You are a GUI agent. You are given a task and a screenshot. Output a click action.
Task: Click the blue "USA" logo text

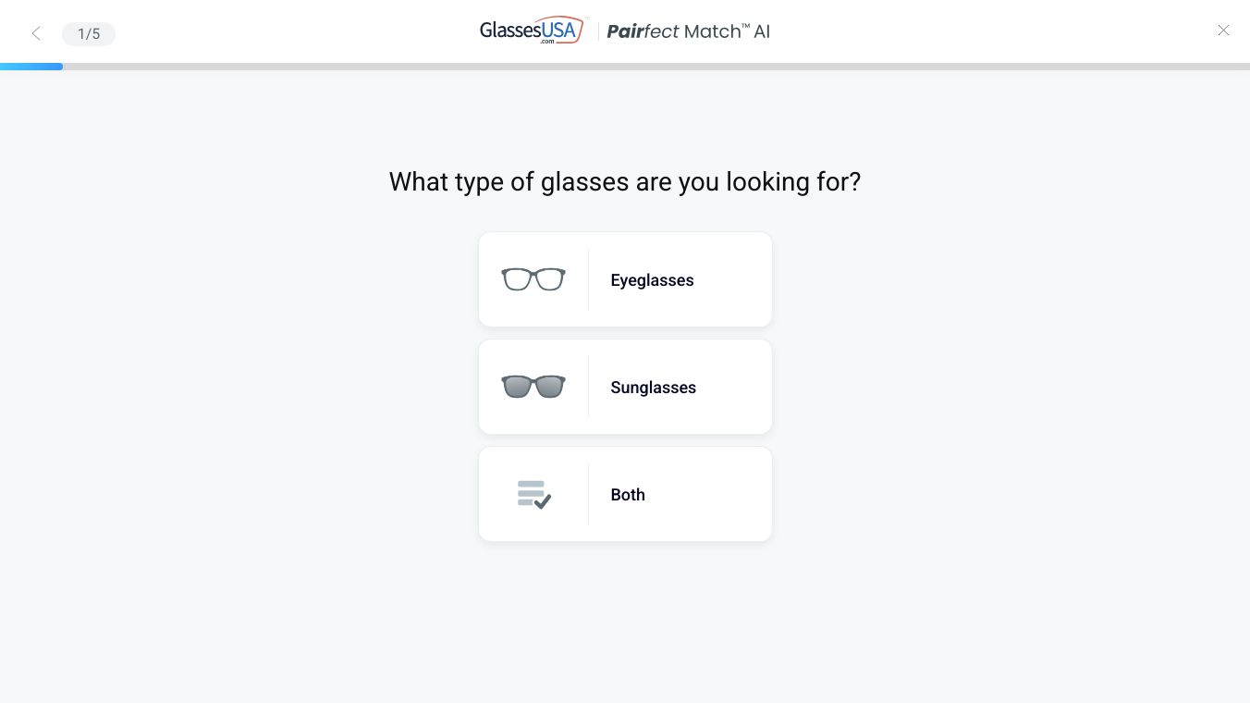[x=560, y=30]
